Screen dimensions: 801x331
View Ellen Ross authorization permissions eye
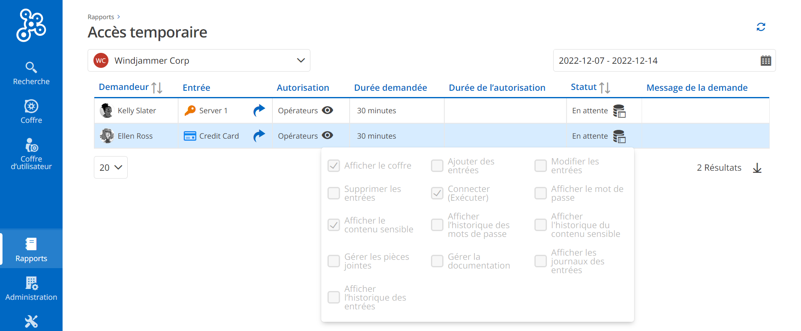pyautogui.click(x=327, y=135)
